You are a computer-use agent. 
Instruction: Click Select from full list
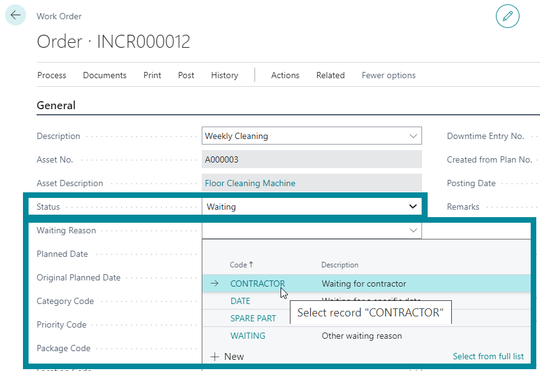[x=488, y=356]
